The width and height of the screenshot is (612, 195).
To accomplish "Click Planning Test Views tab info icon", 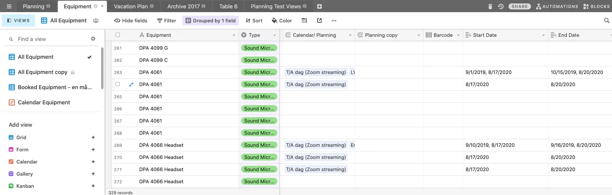I will pos(305,6).
